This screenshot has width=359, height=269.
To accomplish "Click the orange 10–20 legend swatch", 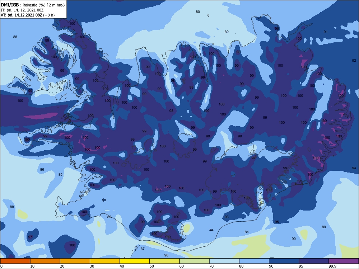I will (x=45, y=261).
